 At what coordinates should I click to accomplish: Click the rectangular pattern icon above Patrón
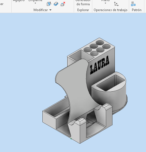pyautogui.click(x=133, y=4)
